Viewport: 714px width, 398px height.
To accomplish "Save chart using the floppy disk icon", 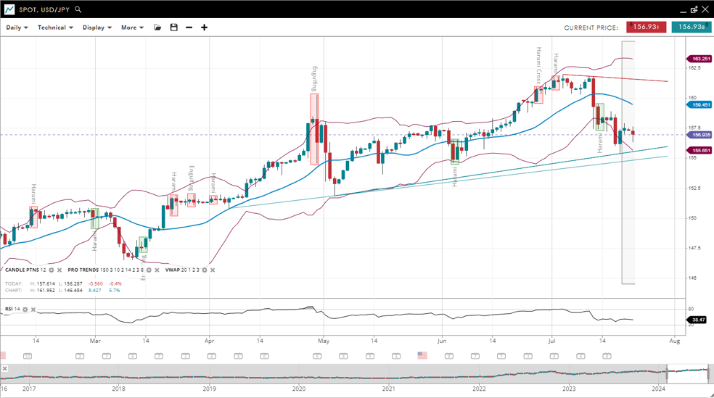I will pyautogui.click(x=173, y=28).
